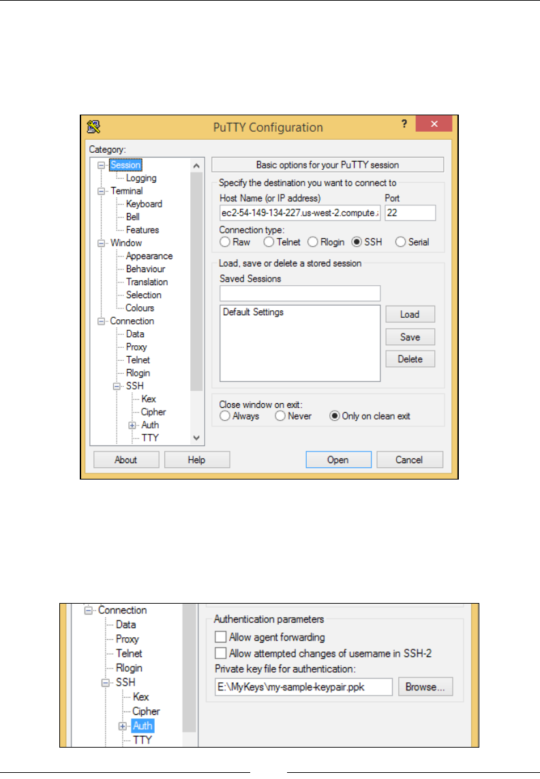
Task: Select the Session category
Action: tap(125, 165)
